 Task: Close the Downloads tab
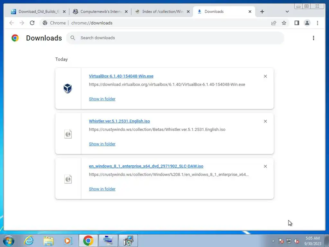tap(250, 12)
